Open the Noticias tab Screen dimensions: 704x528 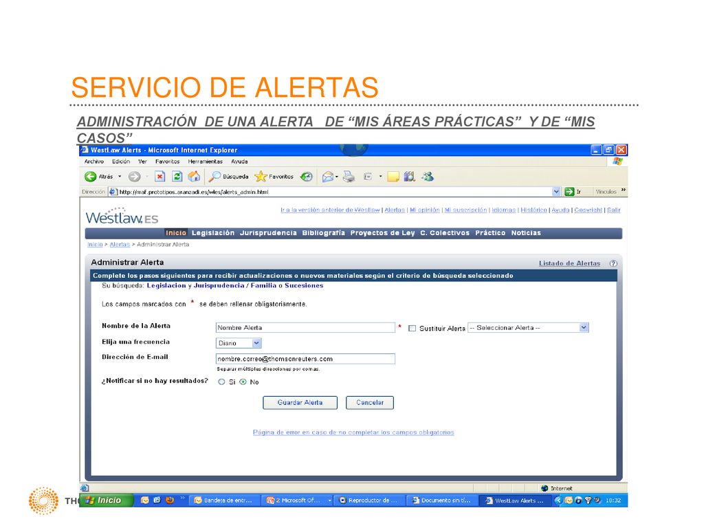526,233
